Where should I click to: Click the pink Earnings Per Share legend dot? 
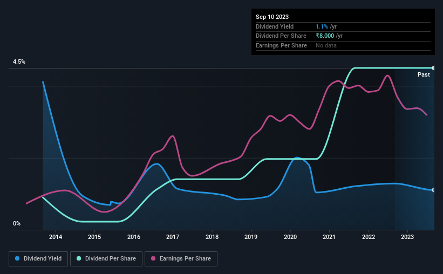[153, 258]
